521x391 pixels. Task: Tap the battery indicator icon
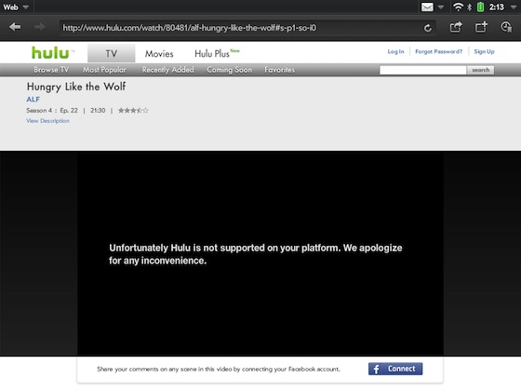[x=480, y=7]
